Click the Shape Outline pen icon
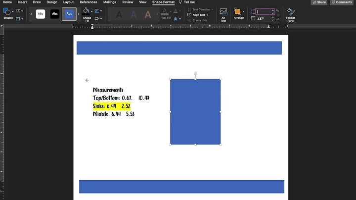This screenshot has height=200, width=356. [x=97, y=11]
